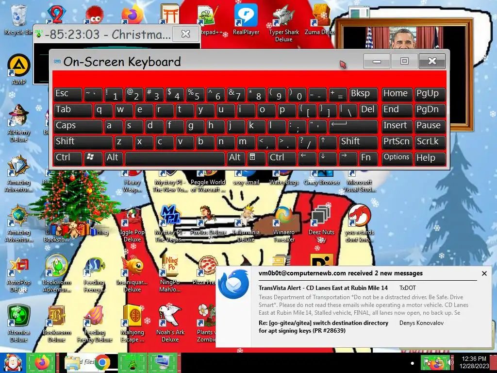
Task: Launch Bookworm Deluxe shortcut
Action: [56, 323]
